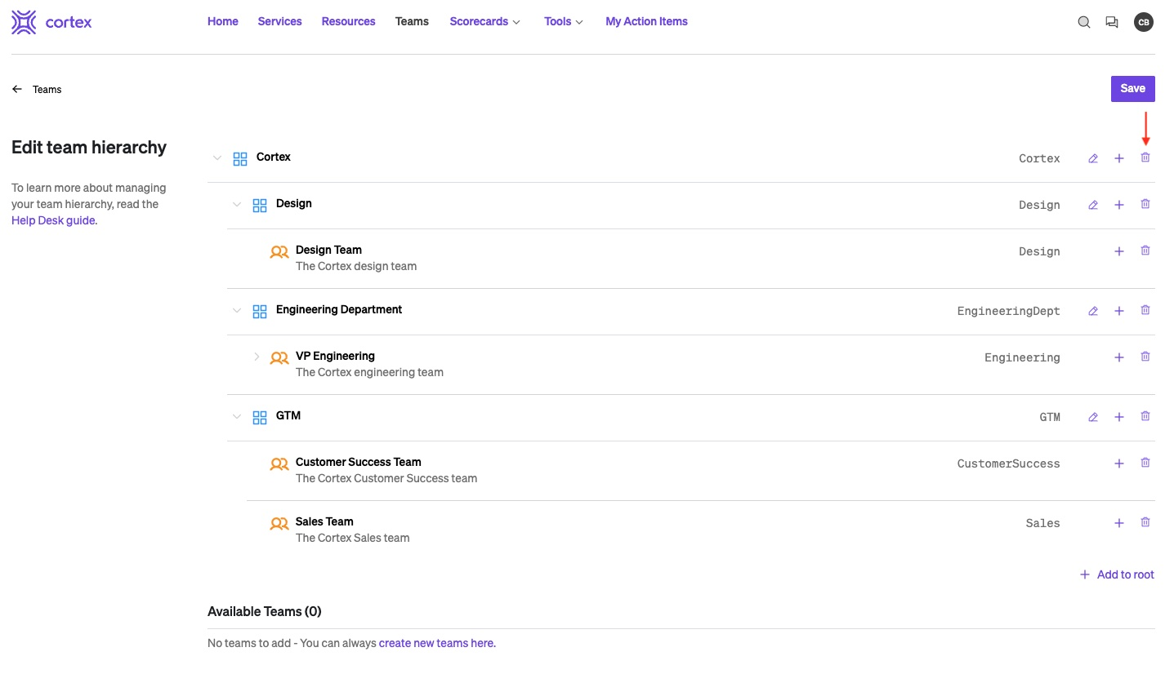The width and height of the screenshot is (1174, 674).
Task: Add child to Engineering Department row
Action: click(x=1119, y=311)
